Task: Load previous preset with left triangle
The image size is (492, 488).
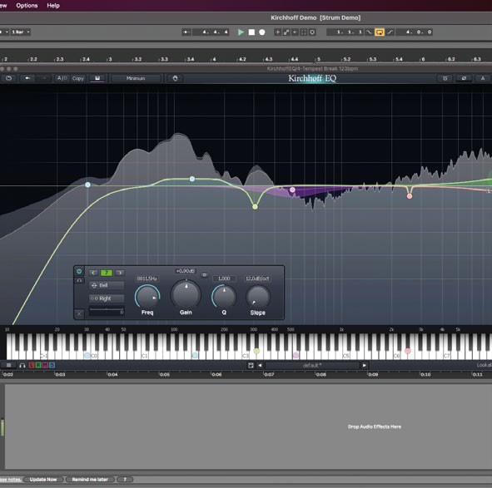Action: click(x=260, y=366)
